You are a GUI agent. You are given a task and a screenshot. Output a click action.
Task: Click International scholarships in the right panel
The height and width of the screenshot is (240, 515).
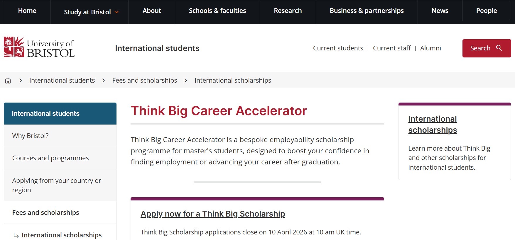point(433,124)
